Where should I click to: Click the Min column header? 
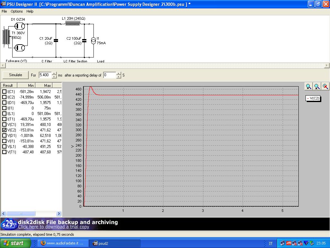point(26,85)
